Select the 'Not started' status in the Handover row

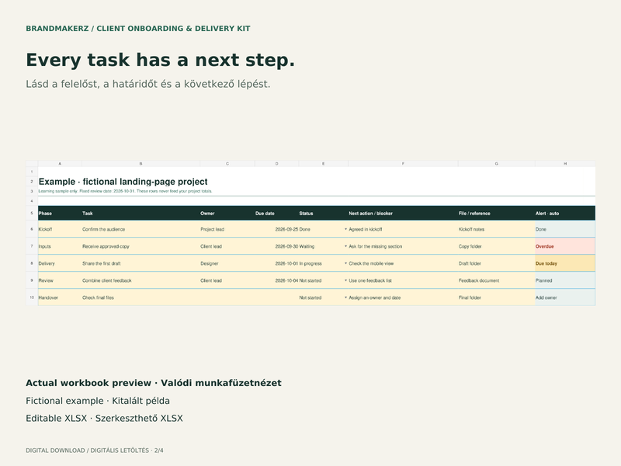pyautogui.click(x=323, y=297)
